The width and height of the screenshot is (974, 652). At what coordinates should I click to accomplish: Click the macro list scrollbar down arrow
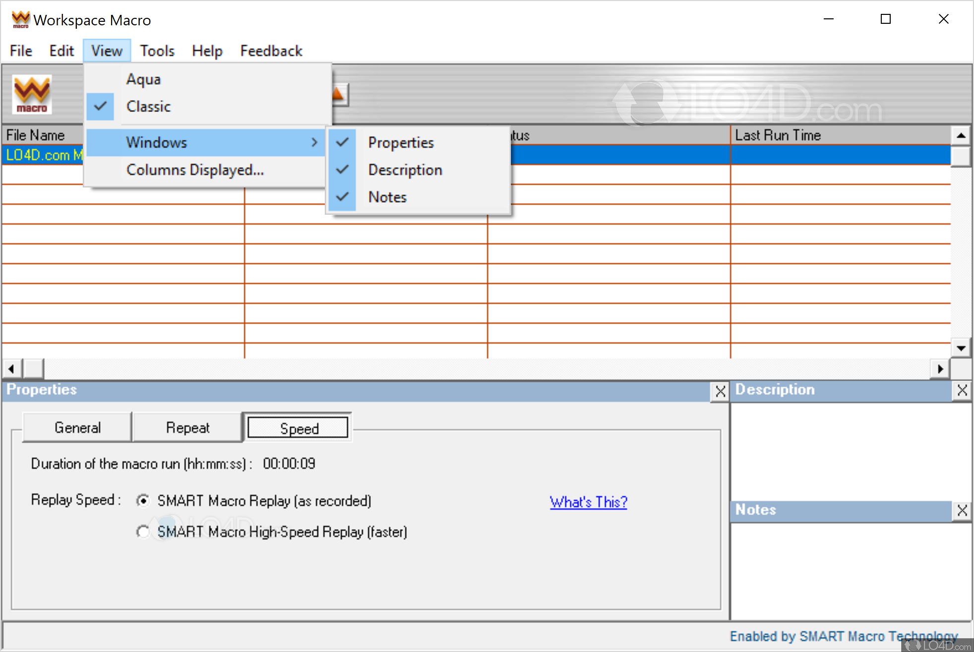[x=961, y=347]
